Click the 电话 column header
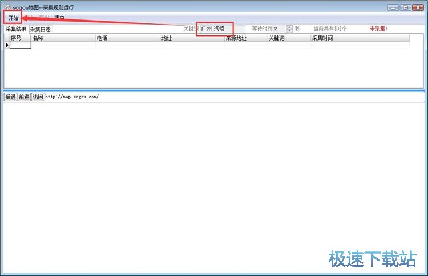Viewport: 428px width, 276px height. pos(128,38)
